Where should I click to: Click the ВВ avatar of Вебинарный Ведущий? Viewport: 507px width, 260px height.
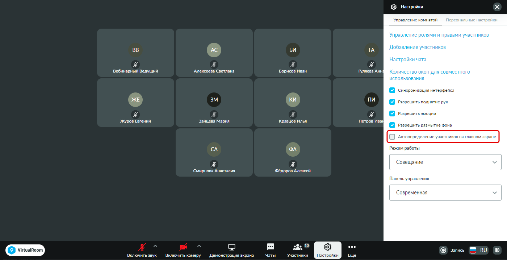(x=135, y=50)
